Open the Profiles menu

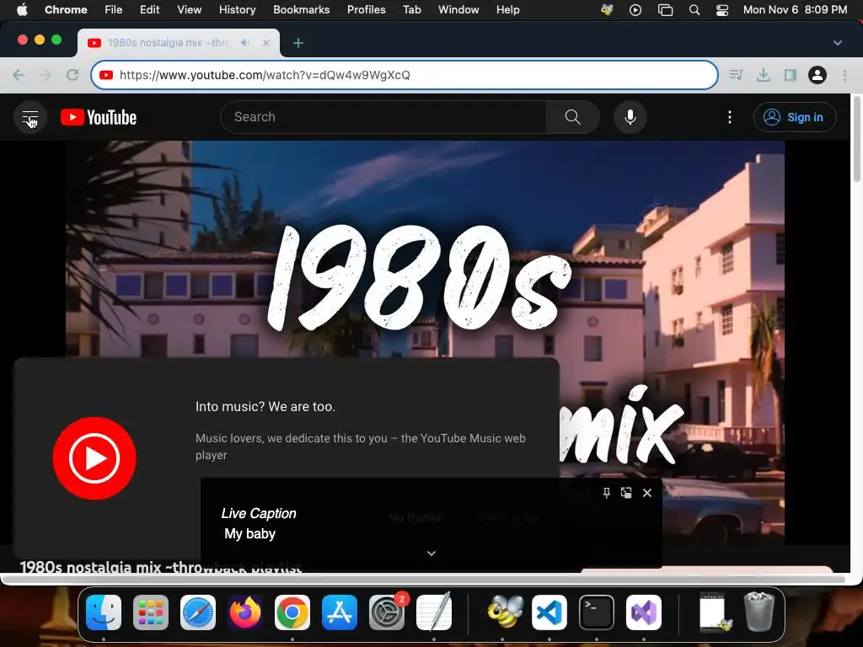pyautogui.click(x=366, y=9)
